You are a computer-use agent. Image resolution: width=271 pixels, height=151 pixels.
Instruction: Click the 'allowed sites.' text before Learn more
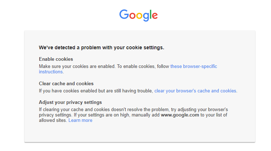(53, 120)
